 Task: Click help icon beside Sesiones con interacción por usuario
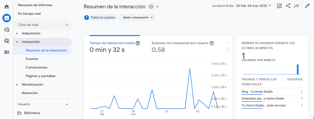(212, 43)
